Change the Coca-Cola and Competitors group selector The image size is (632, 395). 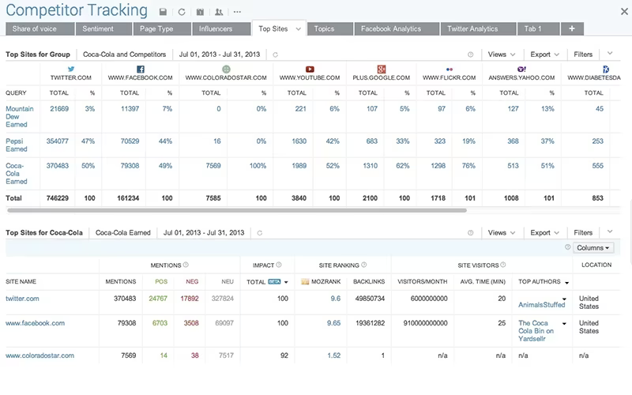point(124,55)
